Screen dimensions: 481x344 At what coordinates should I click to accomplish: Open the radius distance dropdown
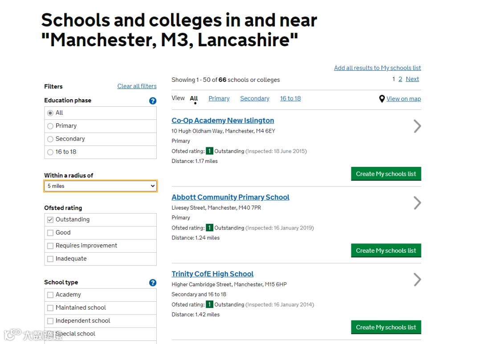pos(100,186)
